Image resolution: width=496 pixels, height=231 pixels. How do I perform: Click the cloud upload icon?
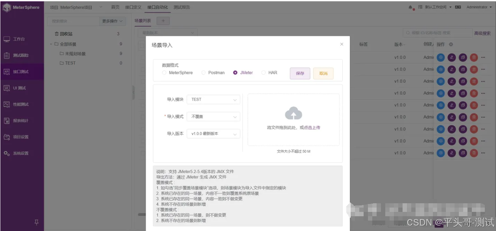(293, 114)
